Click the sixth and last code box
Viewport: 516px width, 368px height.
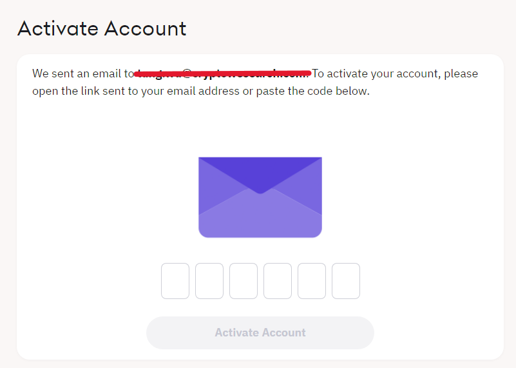pos(346,281)
